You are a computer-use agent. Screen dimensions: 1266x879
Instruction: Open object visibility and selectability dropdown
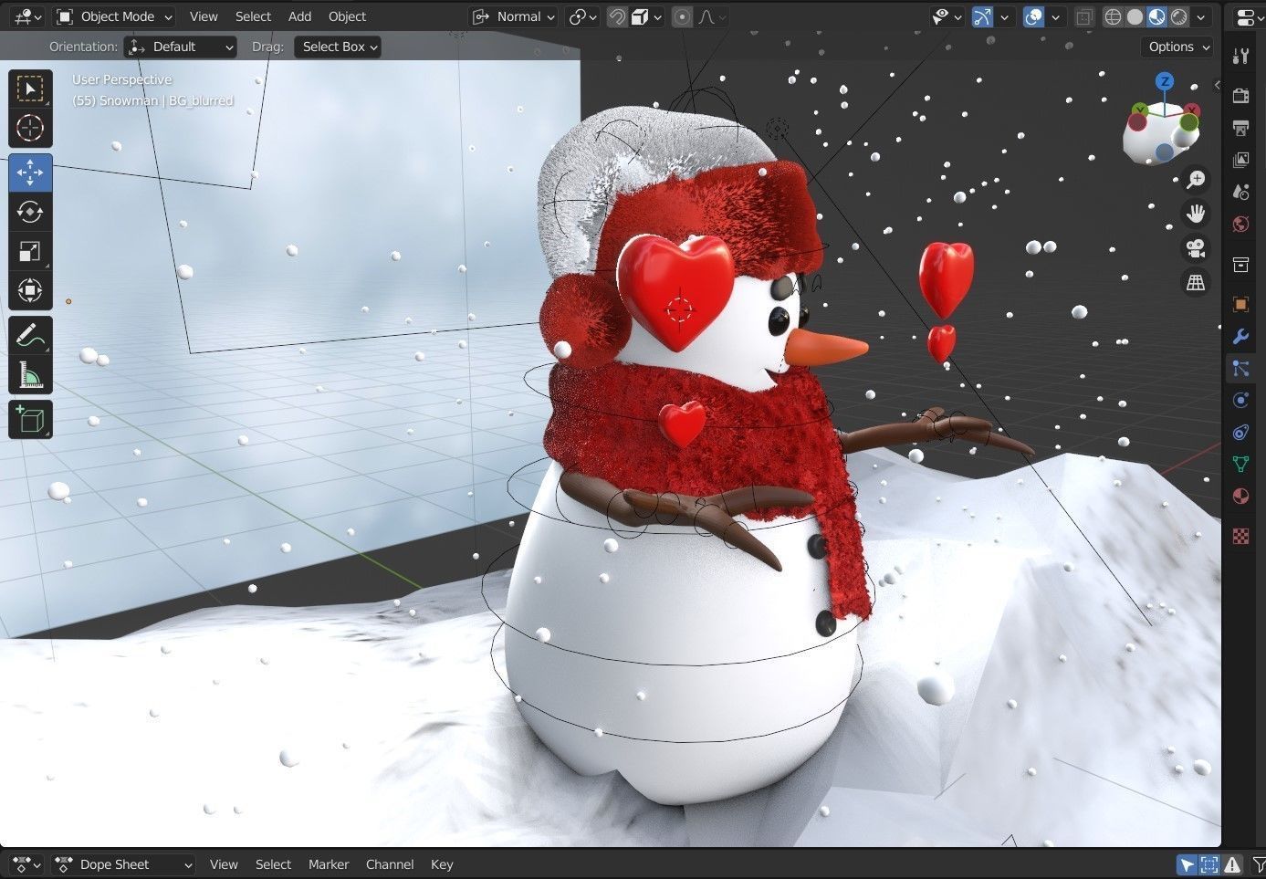tap(947, 16)
